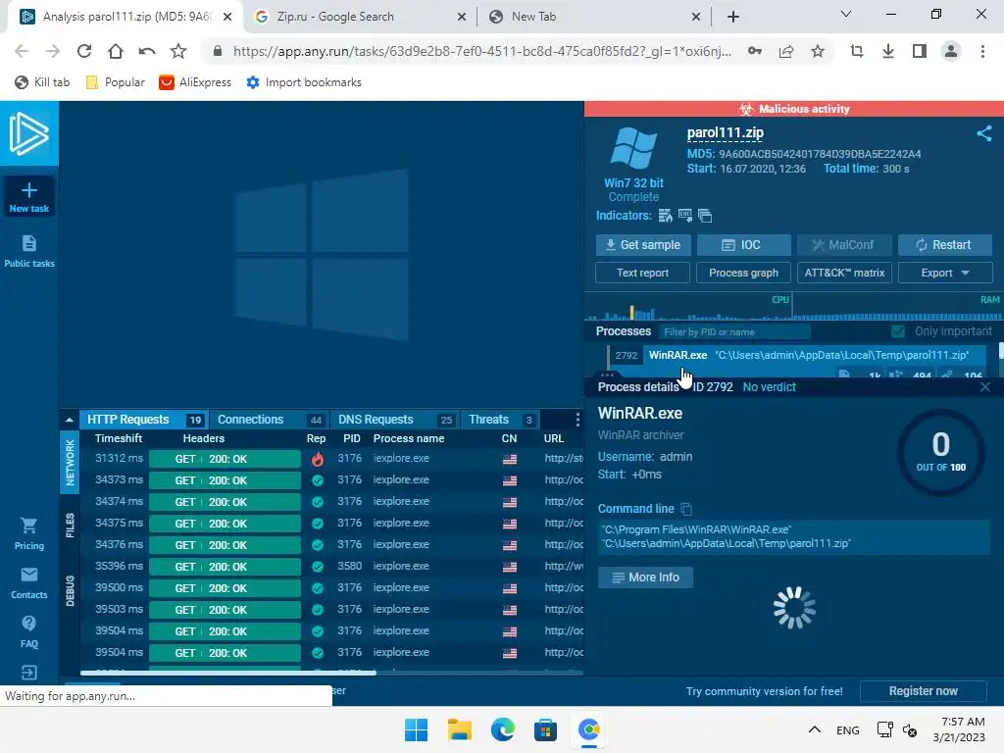Switch to the Threats tab

(500, 420)
